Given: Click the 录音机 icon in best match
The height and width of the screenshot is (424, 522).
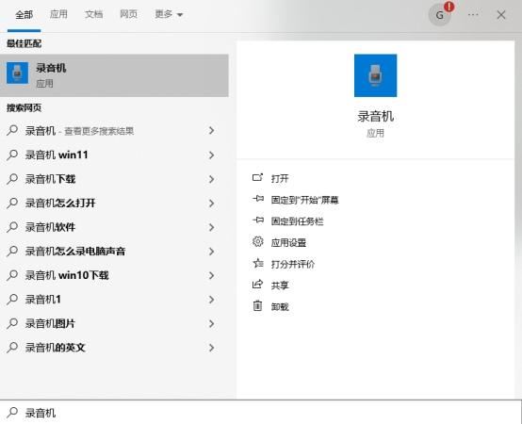Looking at the screenshot, I should (x=18, y=73).
